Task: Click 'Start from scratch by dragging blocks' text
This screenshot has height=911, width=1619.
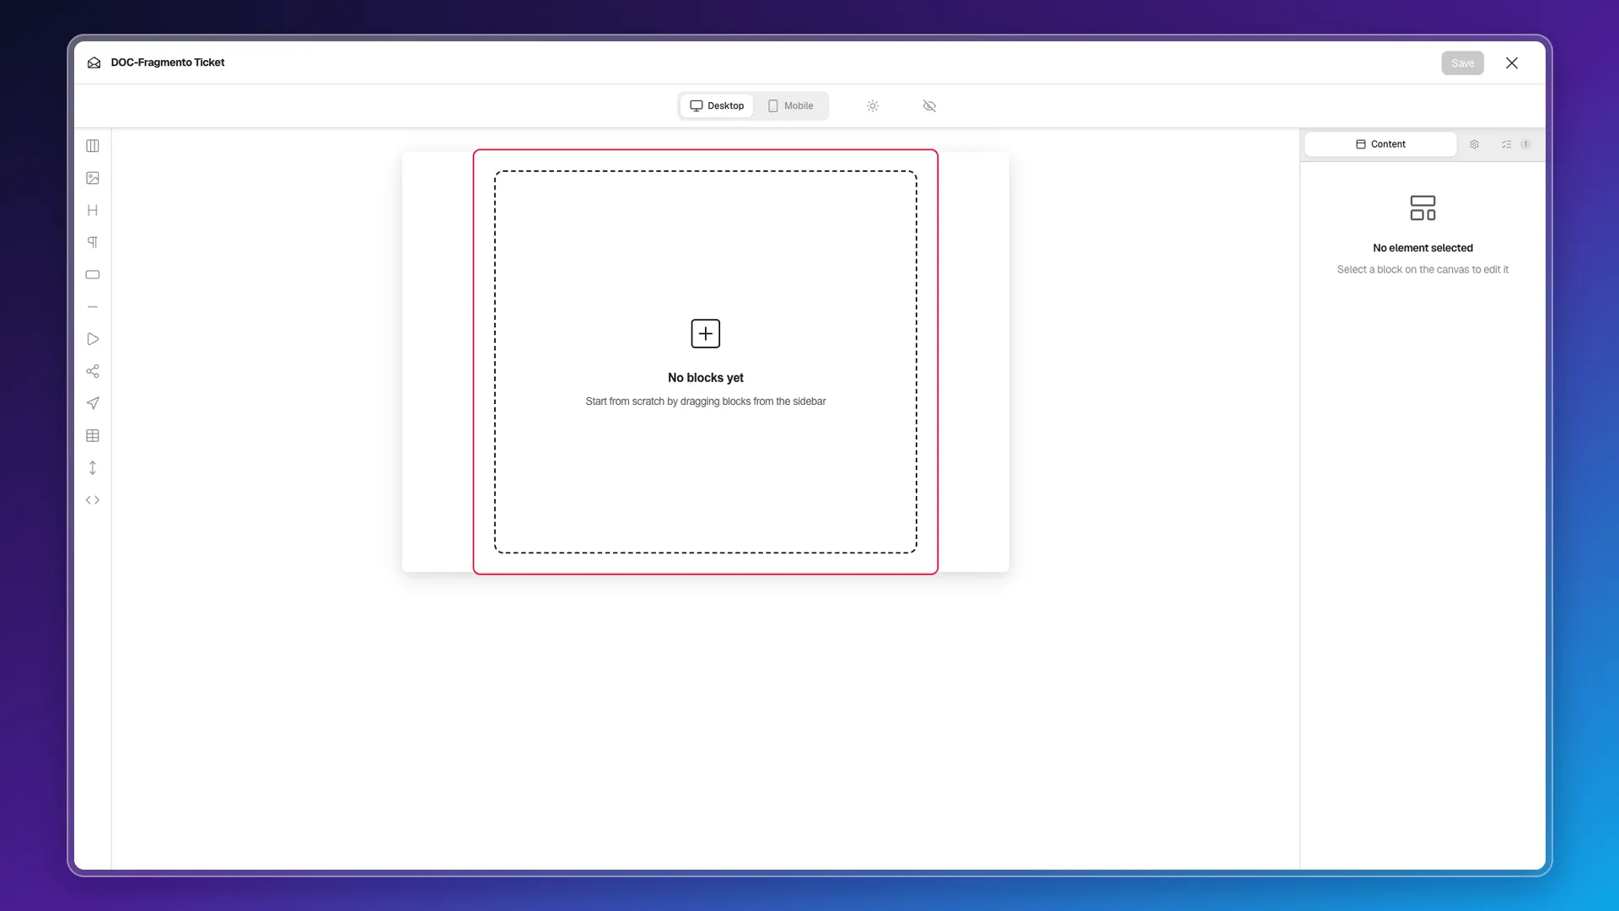Action: tap(706, 402)
